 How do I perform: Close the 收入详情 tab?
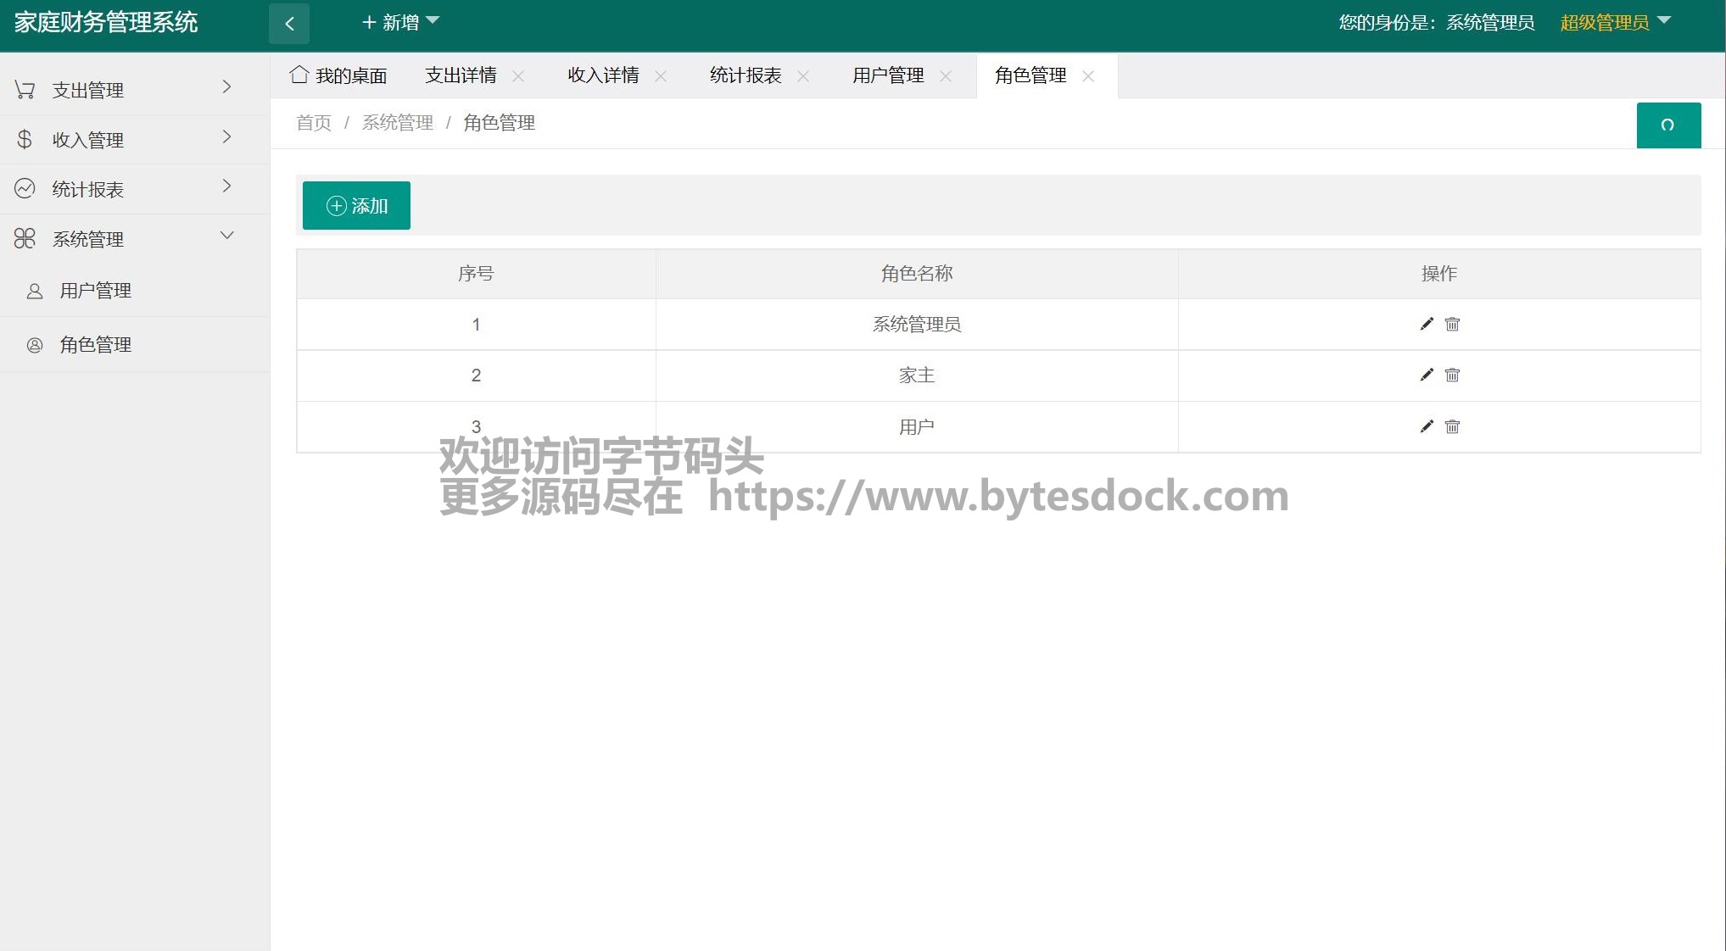(x=661, y=76)
